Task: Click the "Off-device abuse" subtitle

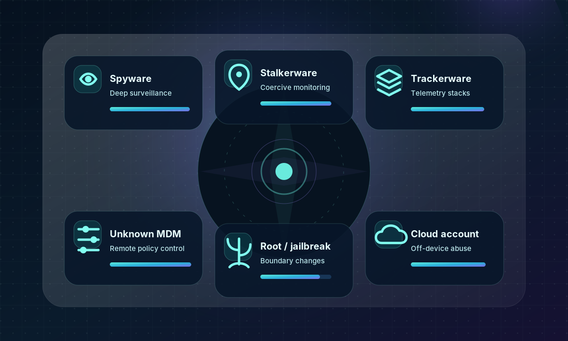Action: coord(441,249)
